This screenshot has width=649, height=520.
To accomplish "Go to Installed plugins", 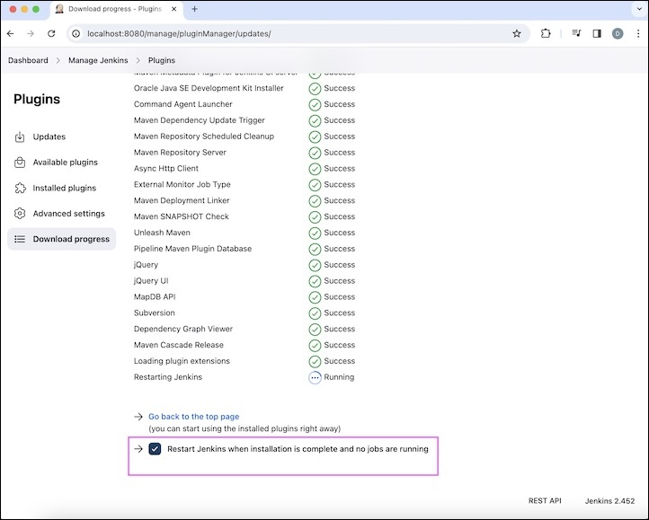I will (64, 189).
